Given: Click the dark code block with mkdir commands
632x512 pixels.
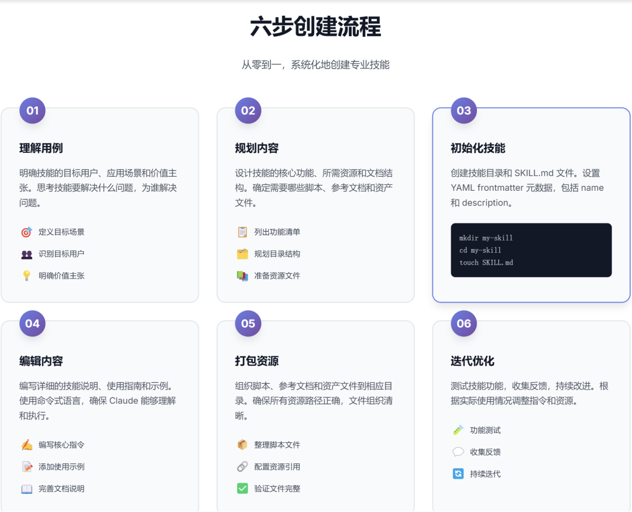Looking at the screenshot, I should pyautogui.click(x=531, y=250).
